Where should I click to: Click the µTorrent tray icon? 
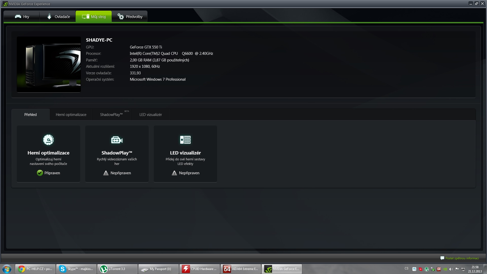[x=427, y=269]
